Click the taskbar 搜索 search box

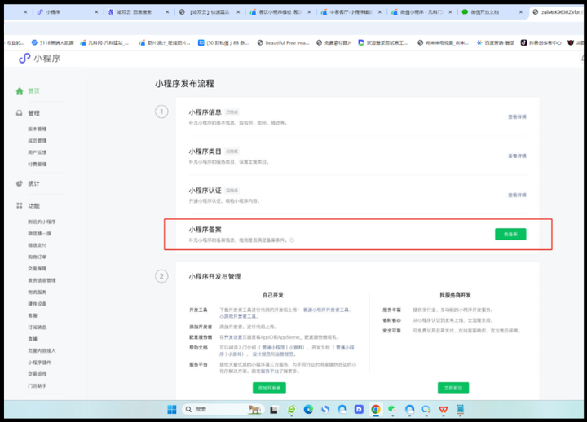click(214, 409)
